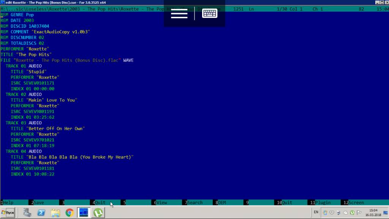Open Google Chrome from the taskbar
The height and width of the screenshot is (219, 389).
coord(70,213)
